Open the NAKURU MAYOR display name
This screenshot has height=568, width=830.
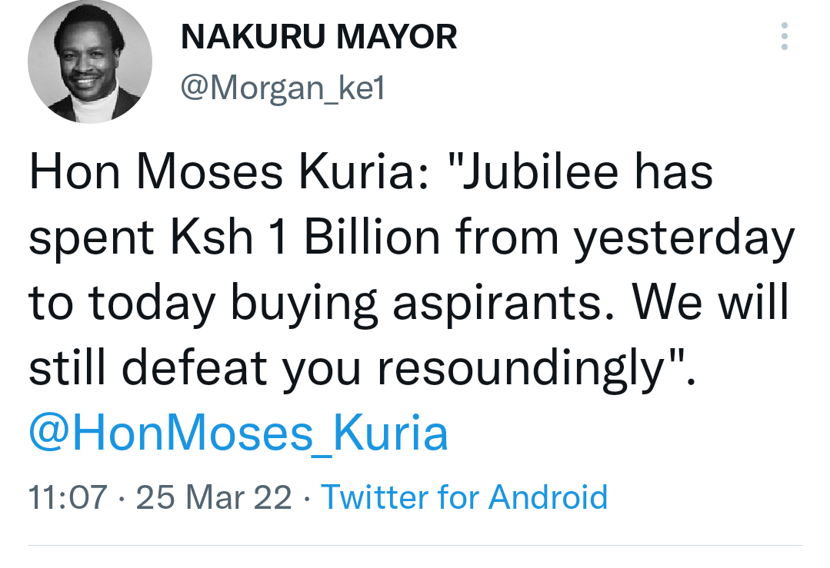point(318,37)
